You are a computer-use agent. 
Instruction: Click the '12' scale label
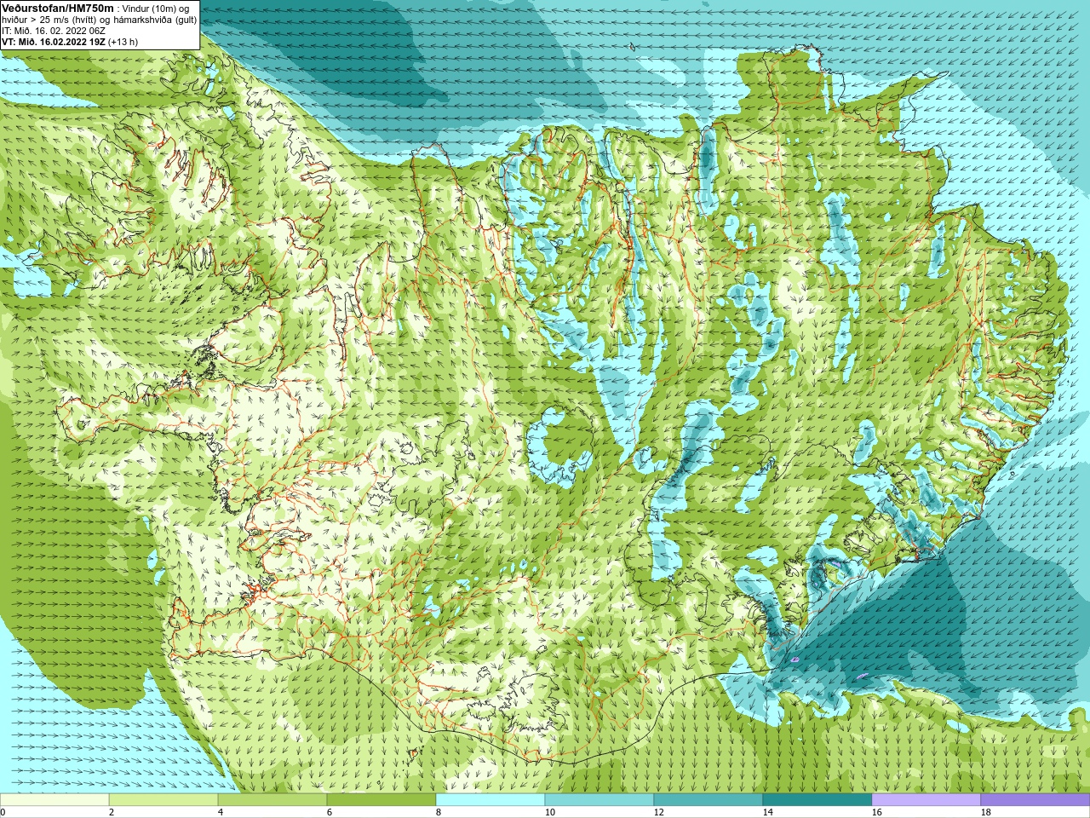pos(659,812)
